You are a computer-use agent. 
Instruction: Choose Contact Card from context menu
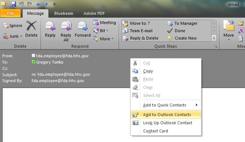[166, 131]
